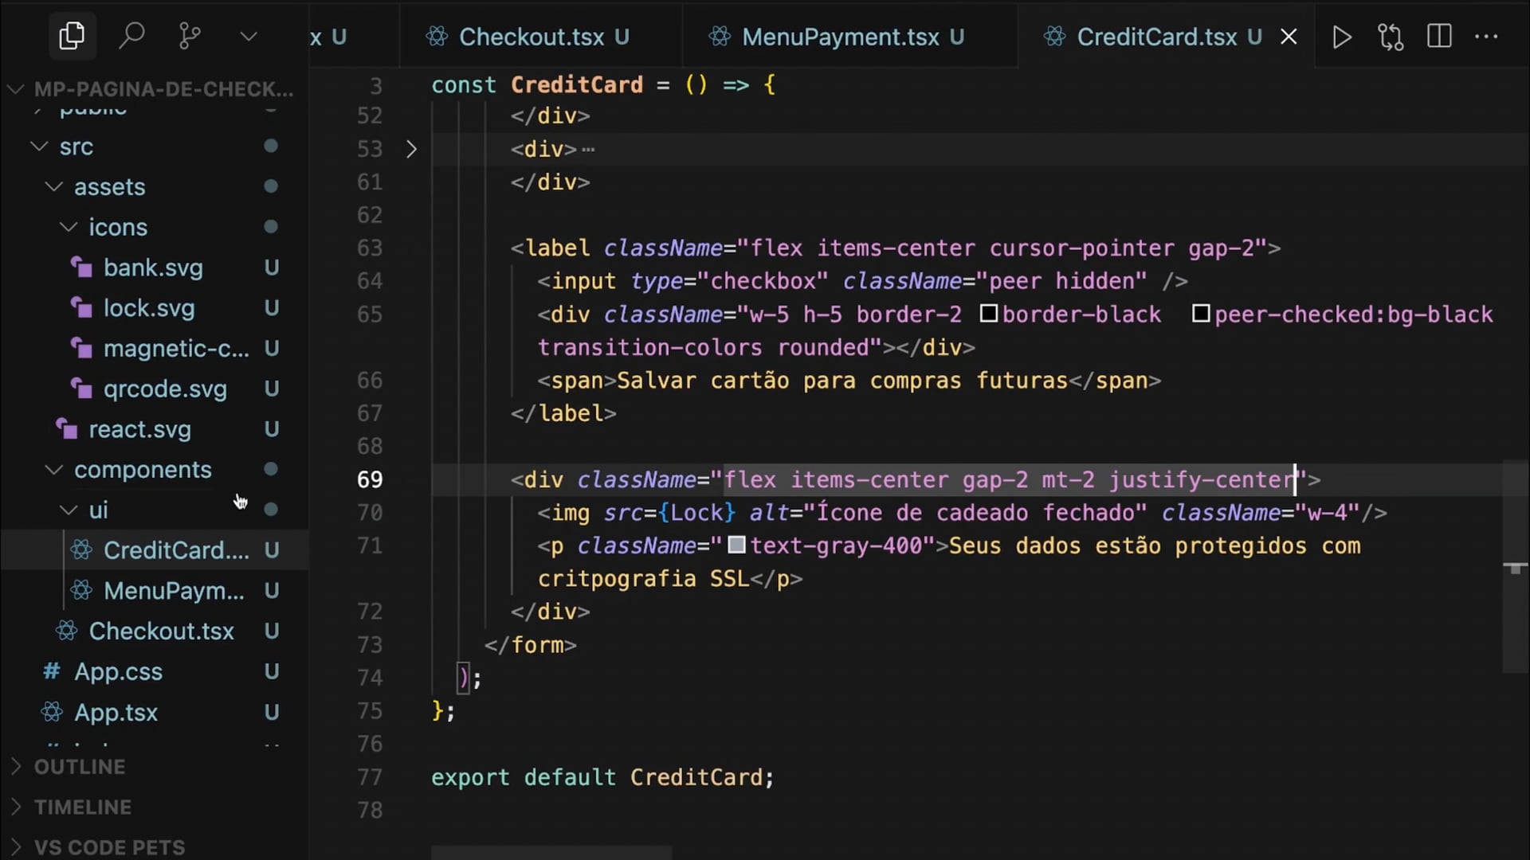Viewport: 1530px width, 860px height.
Task: Open the Explorer view icon
Action: pos(72,36)
